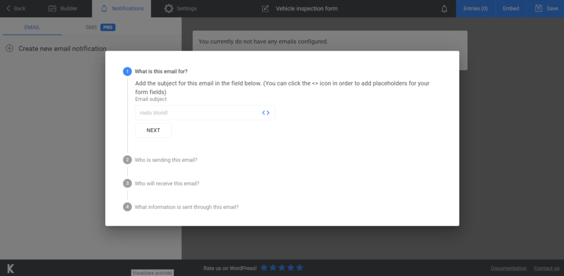Focus the Email subject input field
Image resolution: width=564 pixels, height=276 pixels.
point(205,113)
